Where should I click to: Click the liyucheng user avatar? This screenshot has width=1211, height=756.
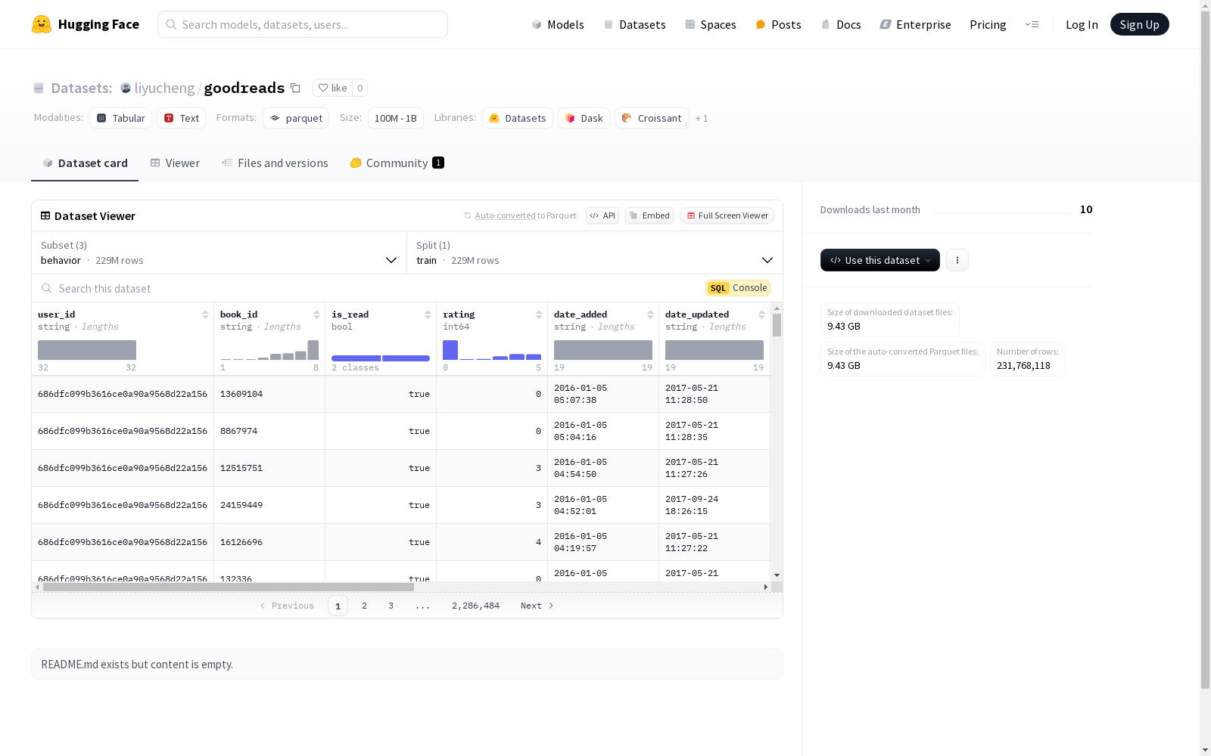coord(126,88)
